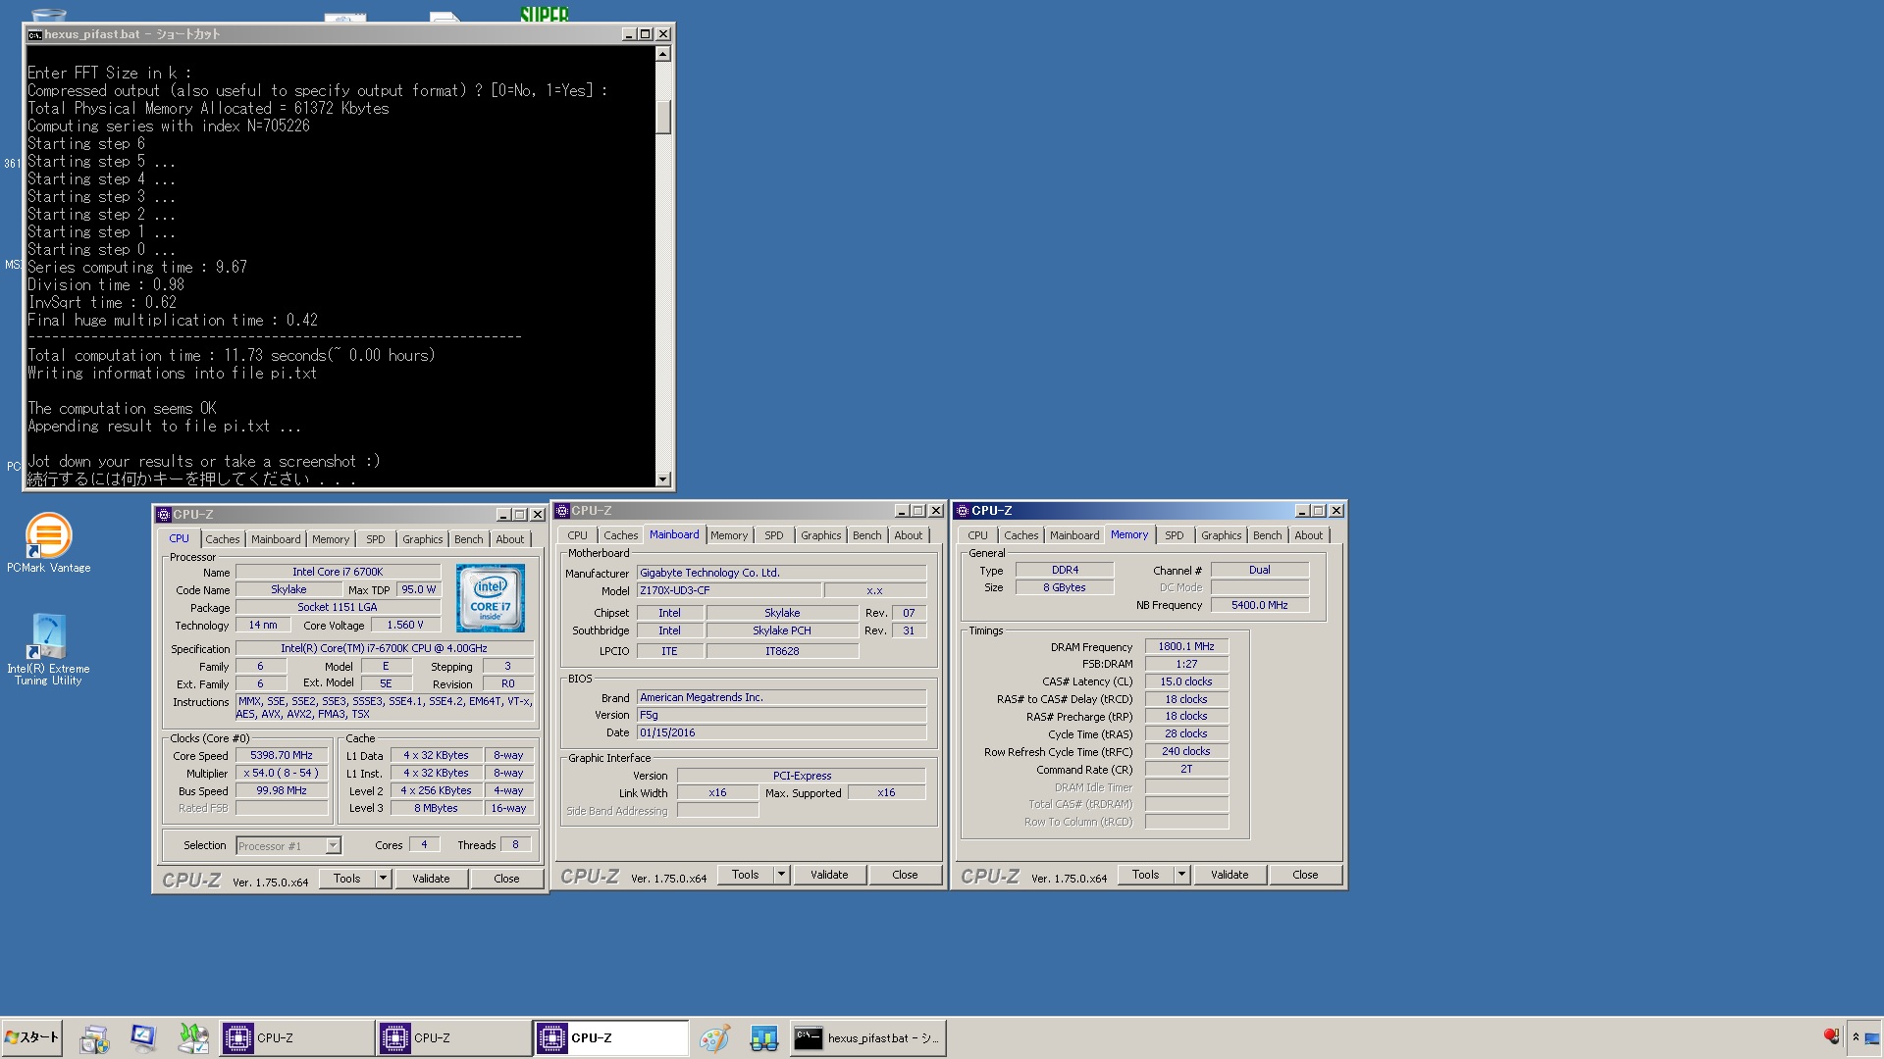Click the Intel Core i7 inside logo
Image resolution: width=1884 pixels, height=1059 pixels.
[x=491, y=597]
